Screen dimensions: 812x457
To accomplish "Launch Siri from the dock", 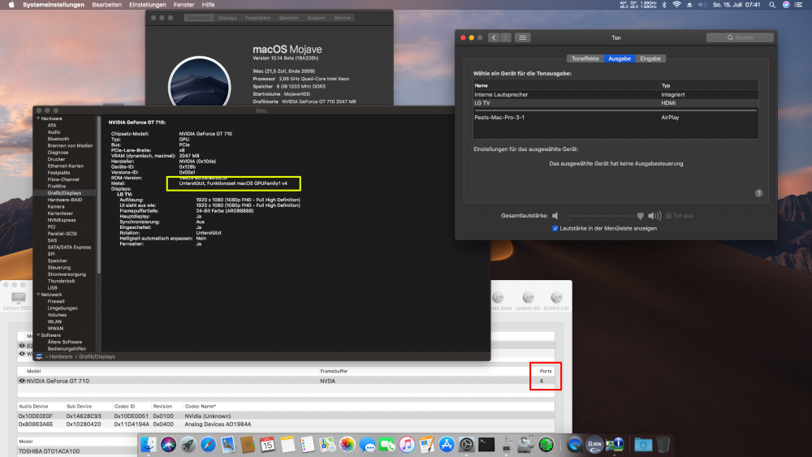I will coord(168,445).
